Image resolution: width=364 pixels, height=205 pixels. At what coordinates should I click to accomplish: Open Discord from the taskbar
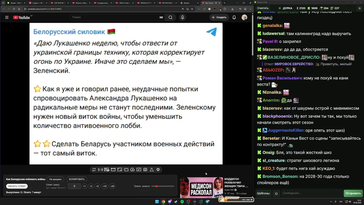point(169,202)
